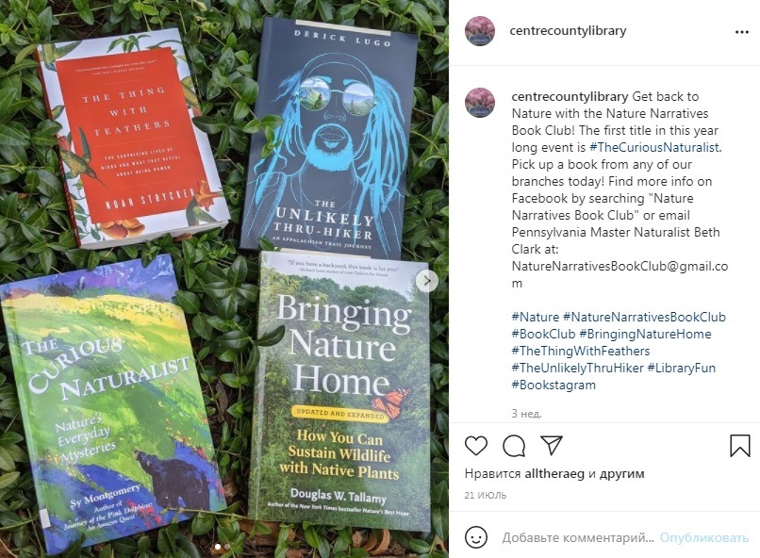Open #BringingNatureHome hashtag
760x558 pixels.
point(645,335)
